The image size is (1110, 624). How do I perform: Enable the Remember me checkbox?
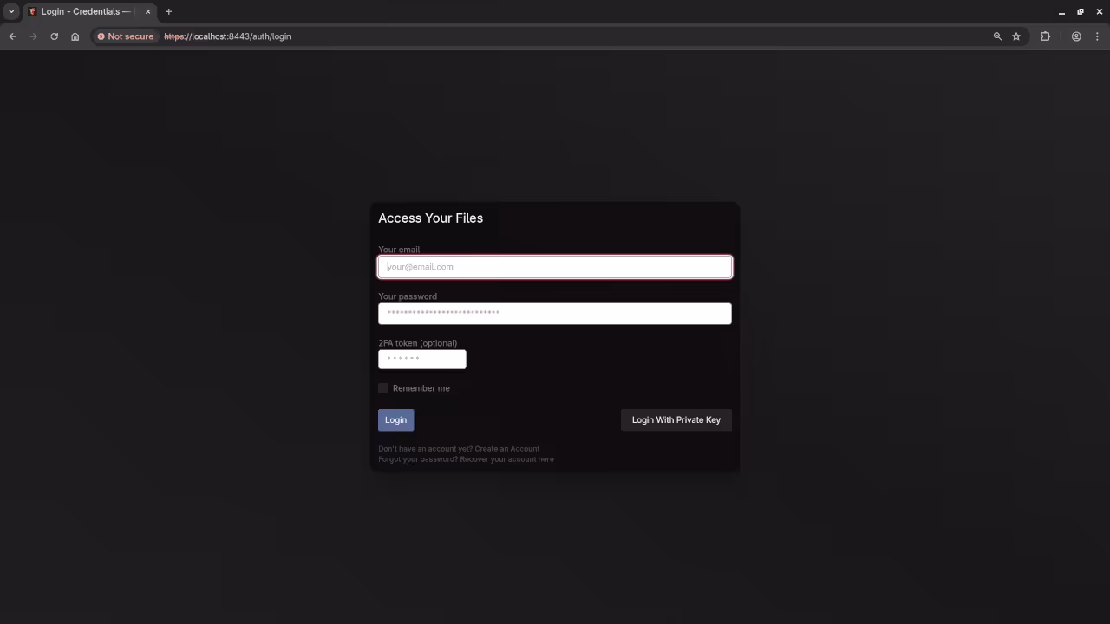coord(383,388)
